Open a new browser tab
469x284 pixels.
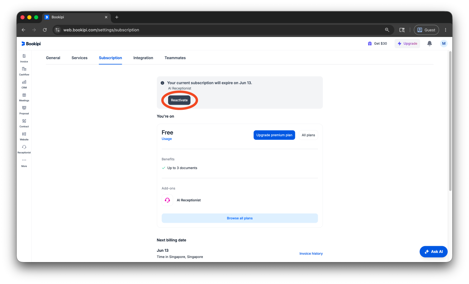[117, 17]
